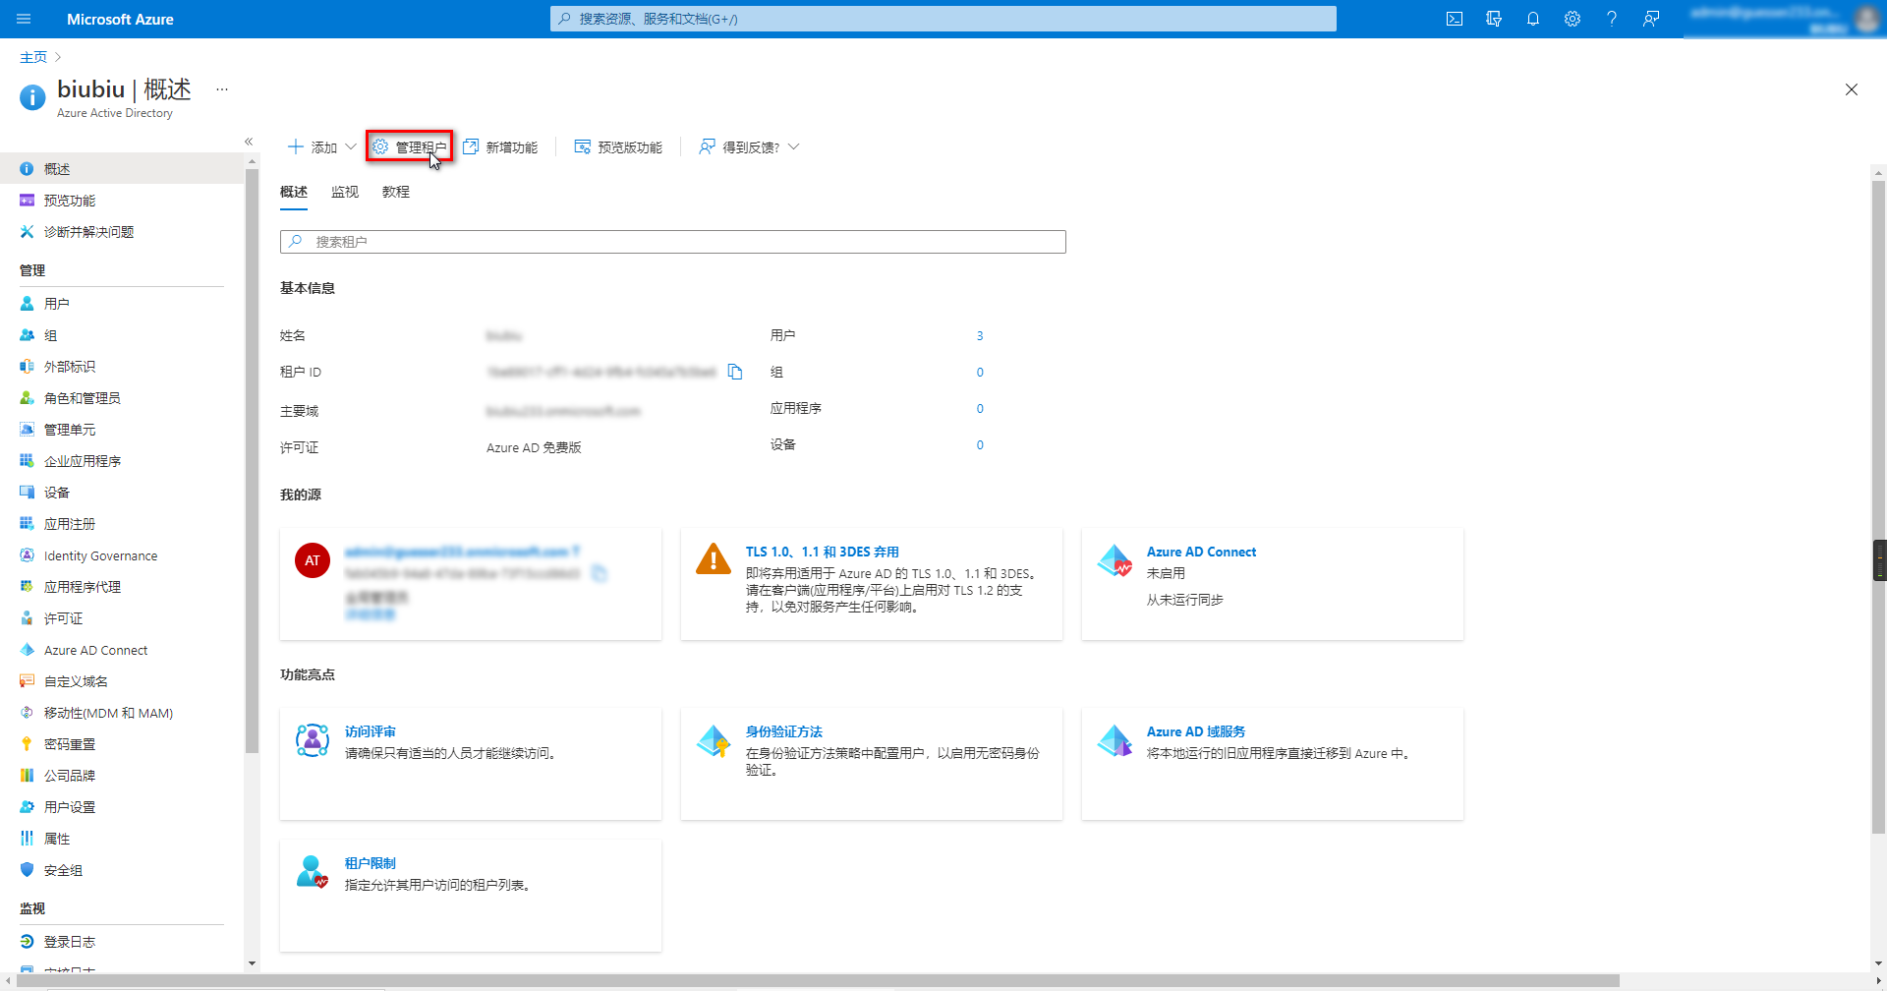Expand the 添加 dropdown
This screenshot has width=1887, height=991.
pyautogui.click(x=321, y=146)
